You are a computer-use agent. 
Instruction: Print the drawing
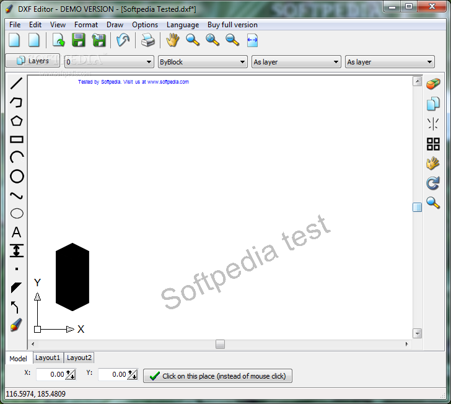pyautogui.click(x=148, y=40)
